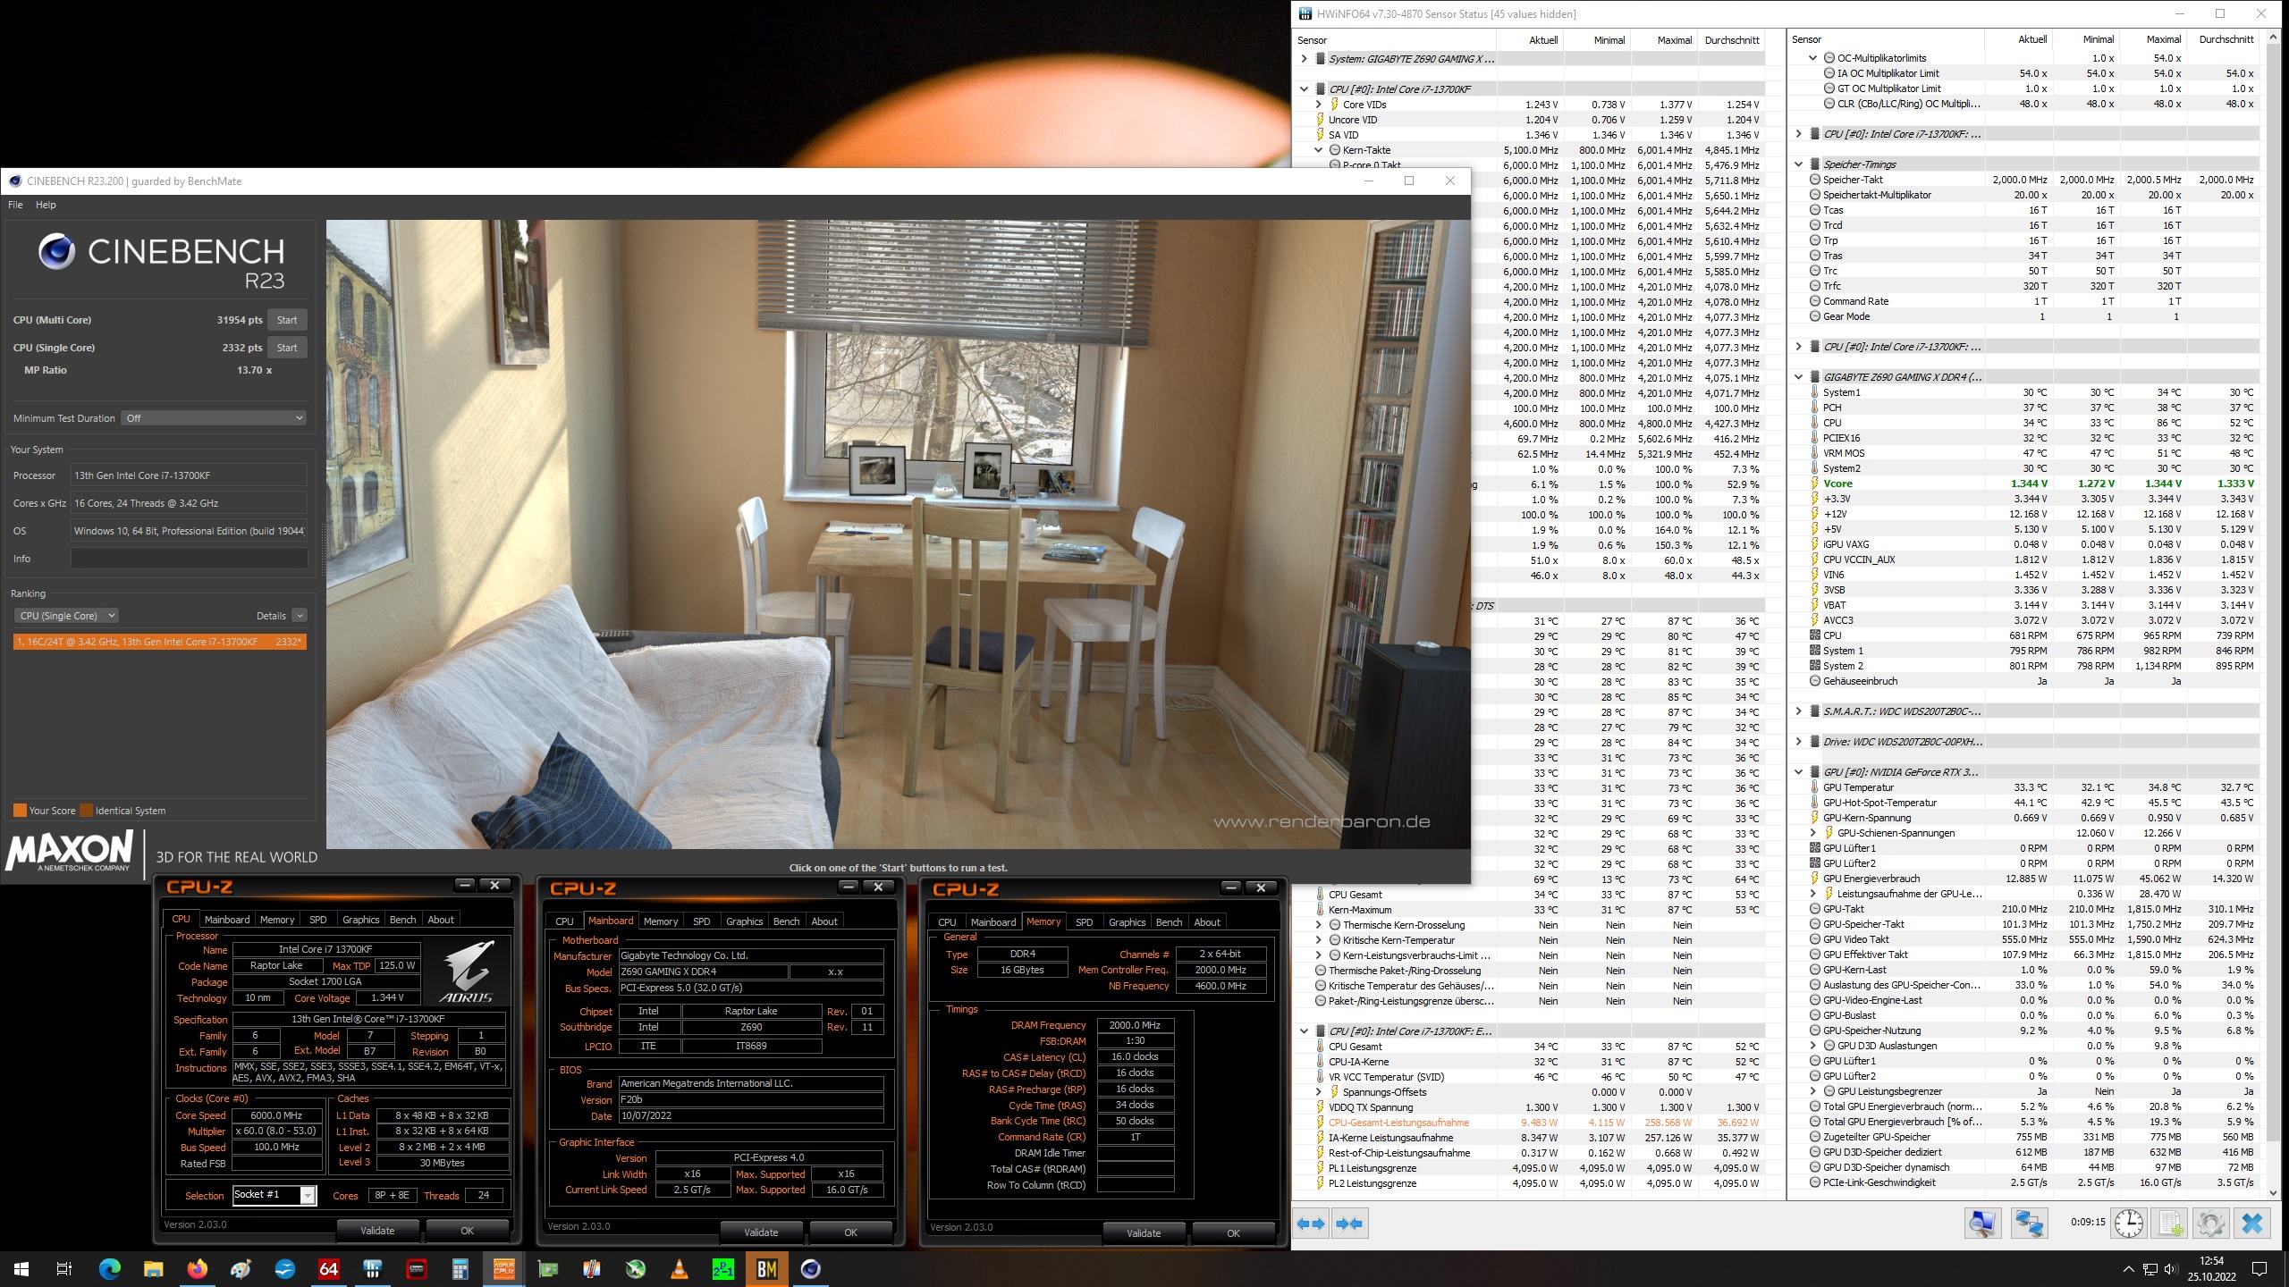Open OpenOffice seagull icon on taskbar
This screenshot has height=1287, width=2289.
click(284, 1268)
